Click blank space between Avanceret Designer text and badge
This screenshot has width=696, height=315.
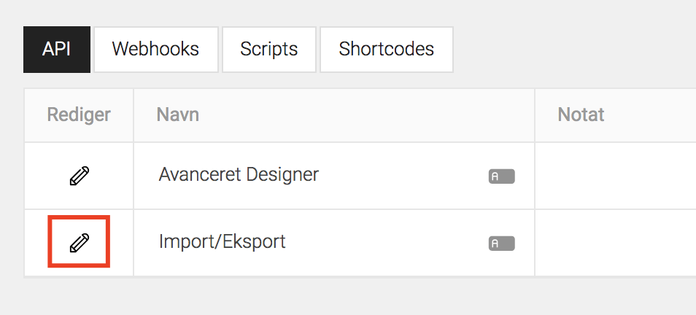(x=404, y=176)
